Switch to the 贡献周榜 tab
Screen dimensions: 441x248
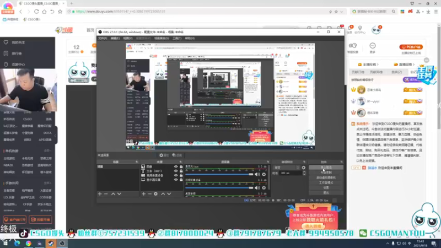tap(376, 72)
